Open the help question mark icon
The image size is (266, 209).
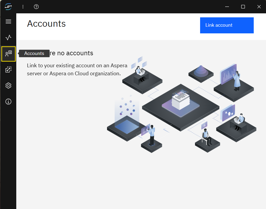coord(36,7)
